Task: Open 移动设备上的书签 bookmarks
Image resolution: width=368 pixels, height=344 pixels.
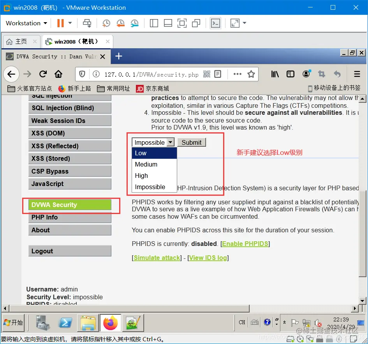Action: click(334, 88)
